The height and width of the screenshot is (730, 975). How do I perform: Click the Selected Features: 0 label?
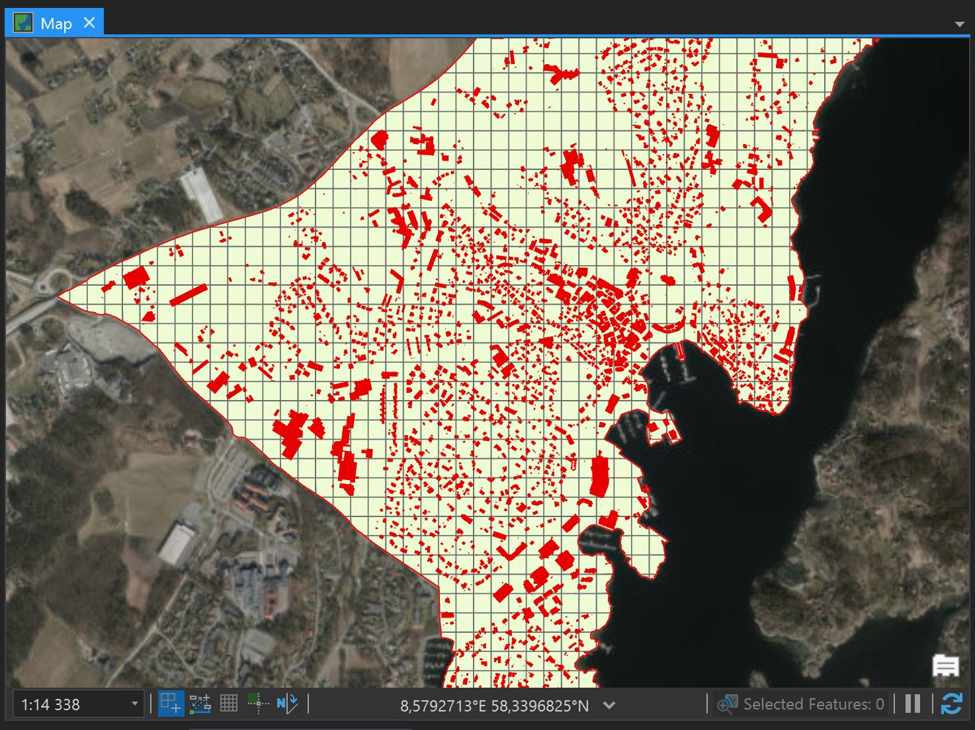(x=814, y=704)
